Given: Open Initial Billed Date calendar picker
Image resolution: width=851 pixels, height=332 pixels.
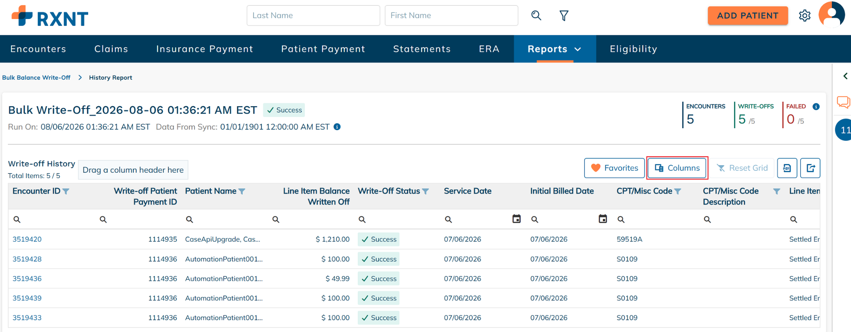Looking at the screenshot, I should tap(603, 219).
